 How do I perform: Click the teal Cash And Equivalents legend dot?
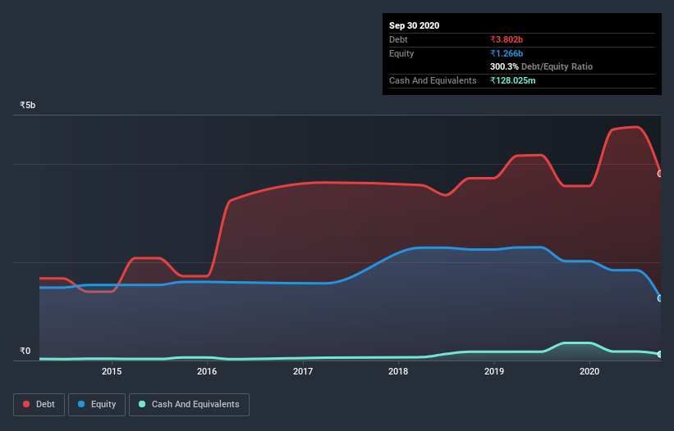coord(142,404)
